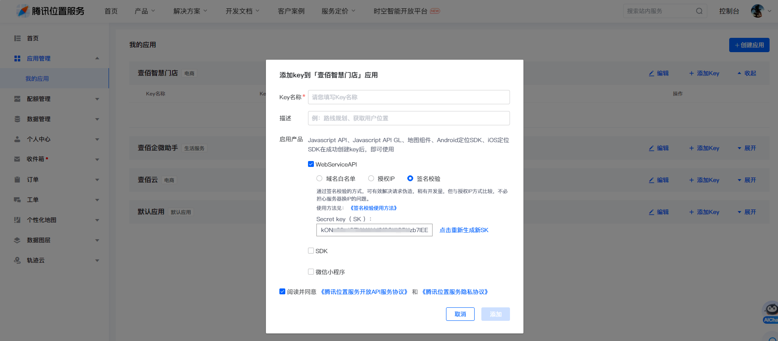Screen dimensions: 778x341
Task: Click the pencil icon for 壹佰企微助手
Action: [x=651, y=148]
